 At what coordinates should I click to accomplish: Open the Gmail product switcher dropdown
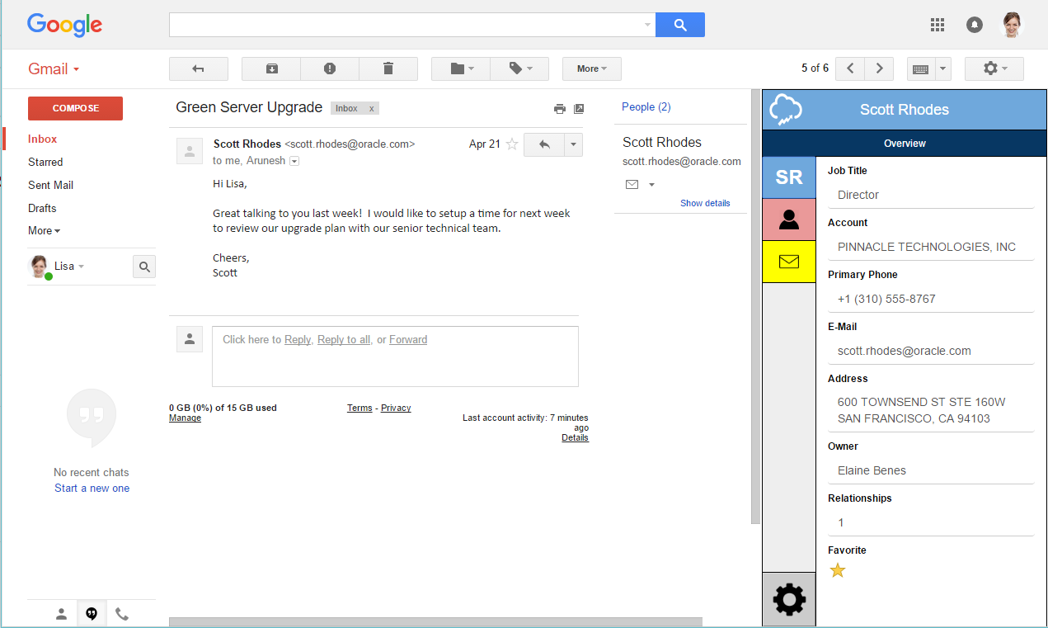(x=54, y=68)
